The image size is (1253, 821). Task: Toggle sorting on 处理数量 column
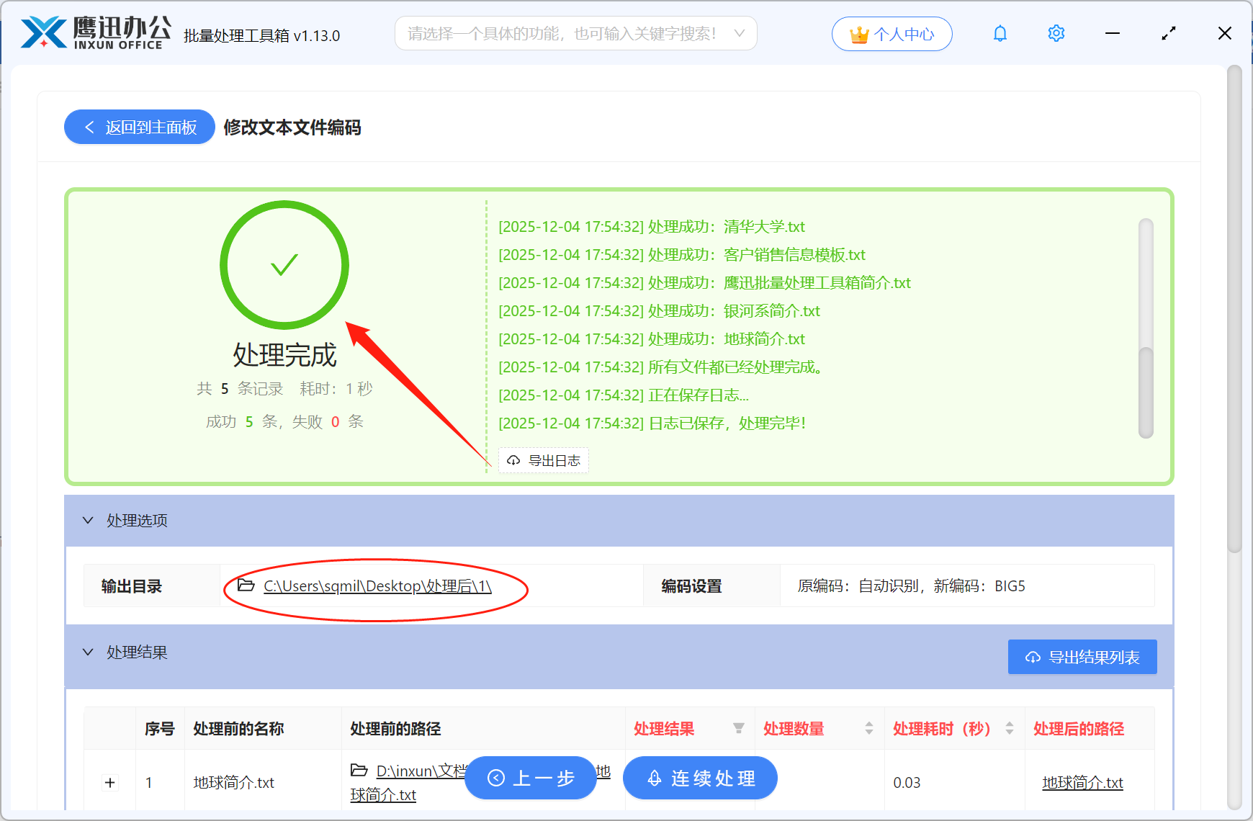click(868, 729)
